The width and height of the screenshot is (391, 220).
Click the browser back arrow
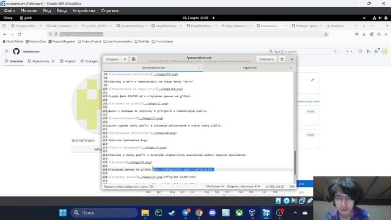pyautogui.click(x=5, y=34)
